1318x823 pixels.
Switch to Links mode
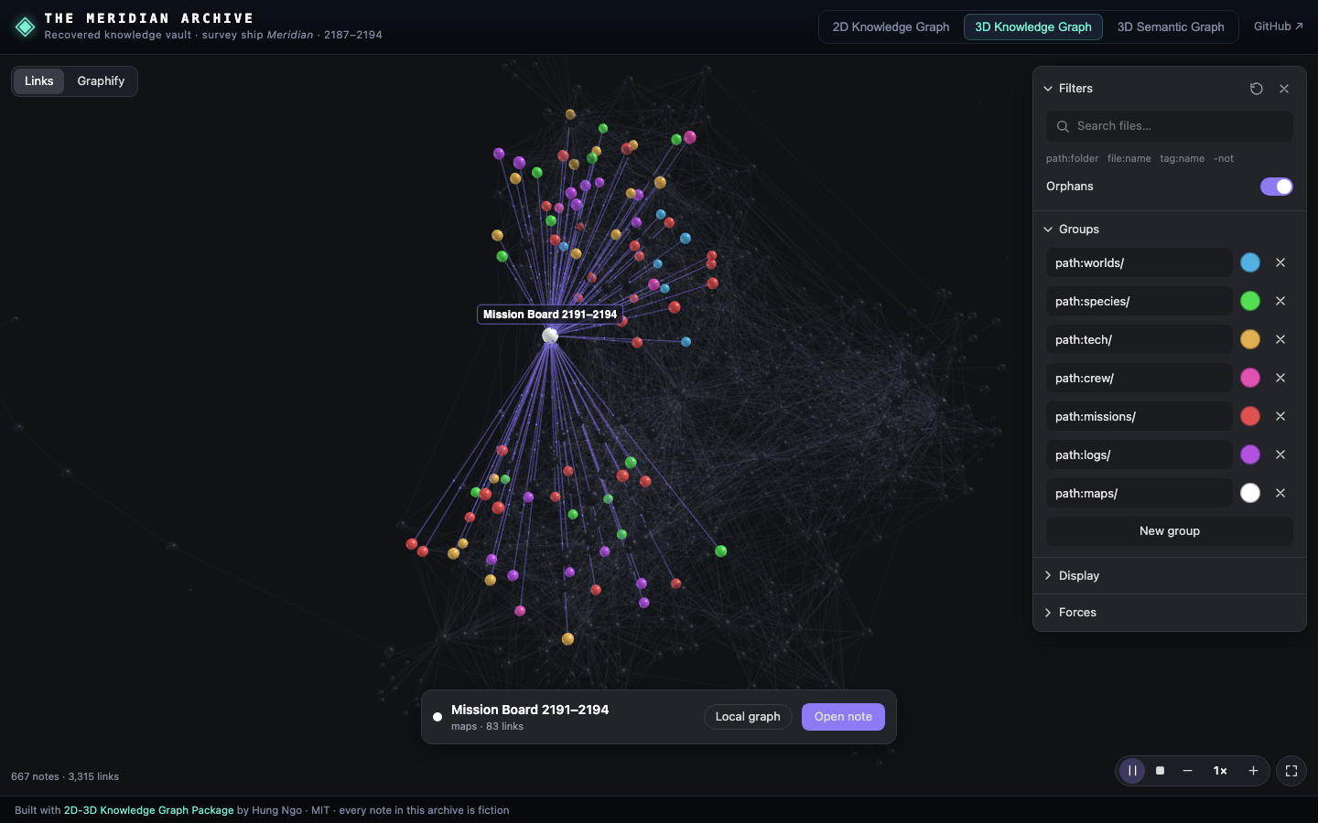pos(39,81)
